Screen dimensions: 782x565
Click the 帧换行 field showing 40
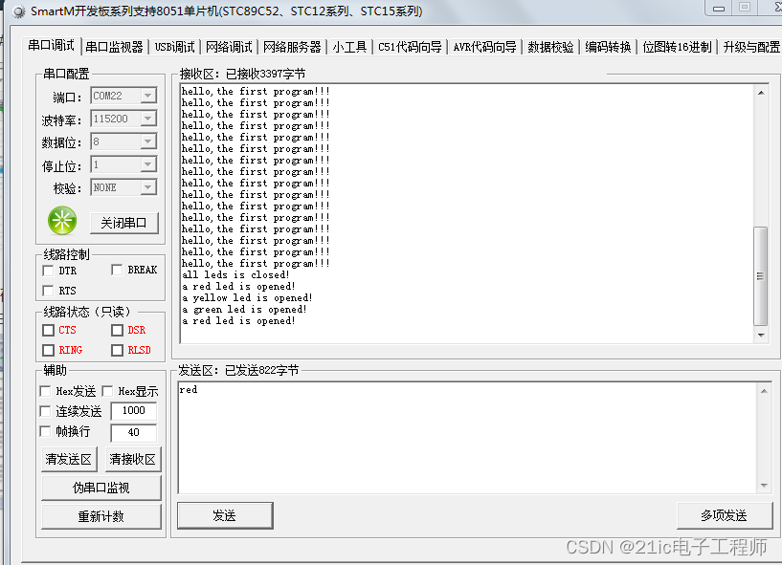[134, 432]
